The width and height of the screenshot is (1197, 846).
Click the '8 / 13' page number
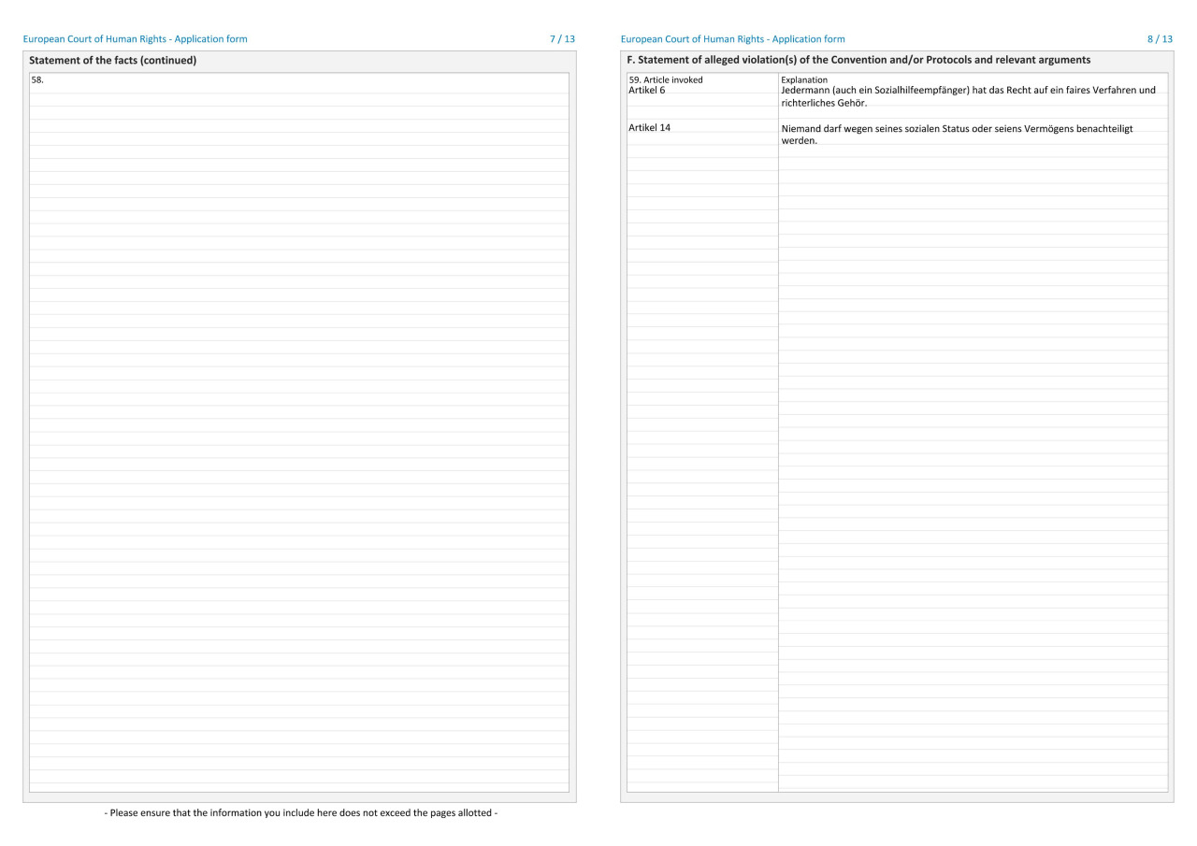1160,39
